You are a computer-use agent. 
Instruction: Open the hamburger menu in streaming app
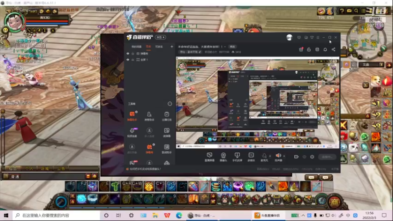pyautogui.click(x=318, y=37)
